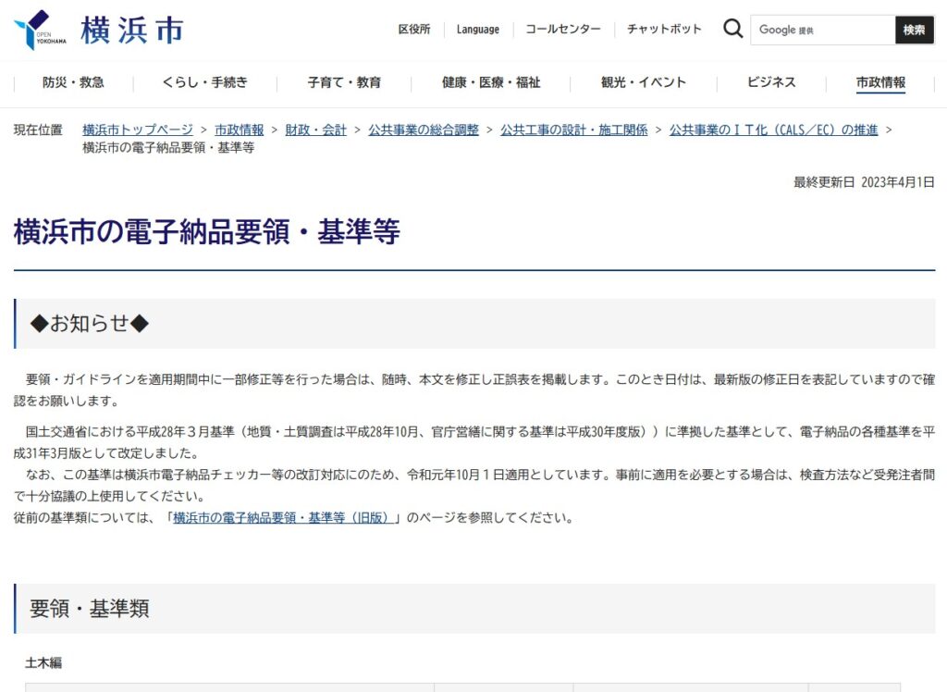Screen dimensions: 947x692
Task: Select the 子育て・教育 menu item
Action: click(344, 82)
